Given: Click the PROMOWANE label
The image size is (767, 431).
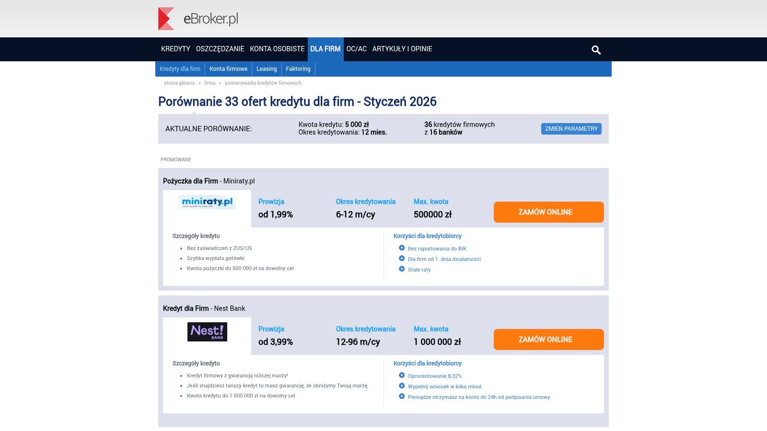Looking at the screenshot, I should pyautogui.click(x=176, y=159).
